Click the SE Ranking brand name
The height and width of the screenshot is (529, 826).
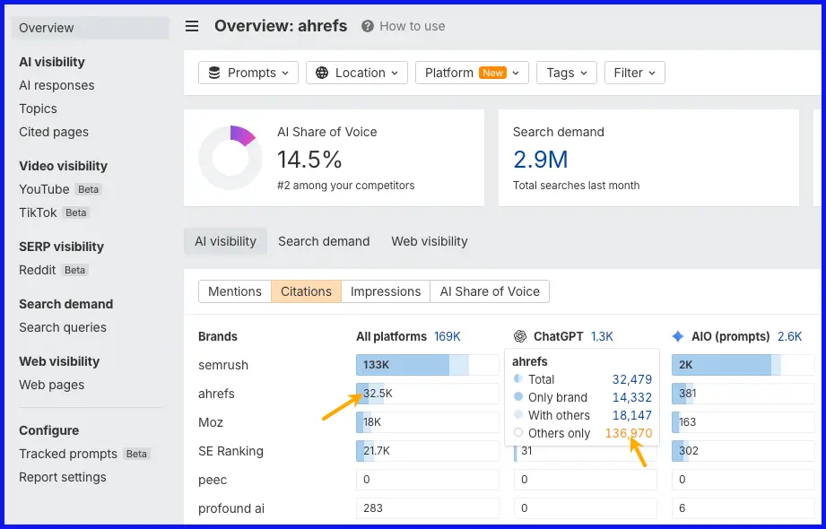pos(230,451)
